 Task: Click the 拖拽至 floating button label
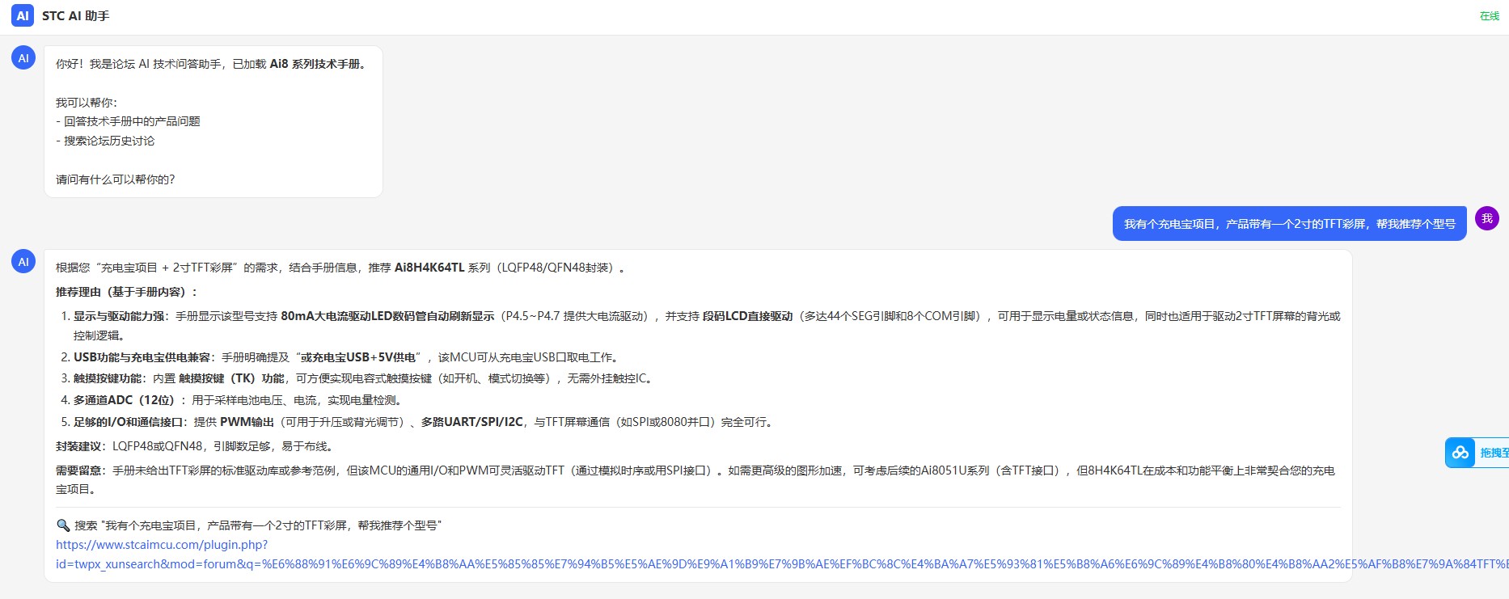pyautogui.click(x=1493, y=453)
